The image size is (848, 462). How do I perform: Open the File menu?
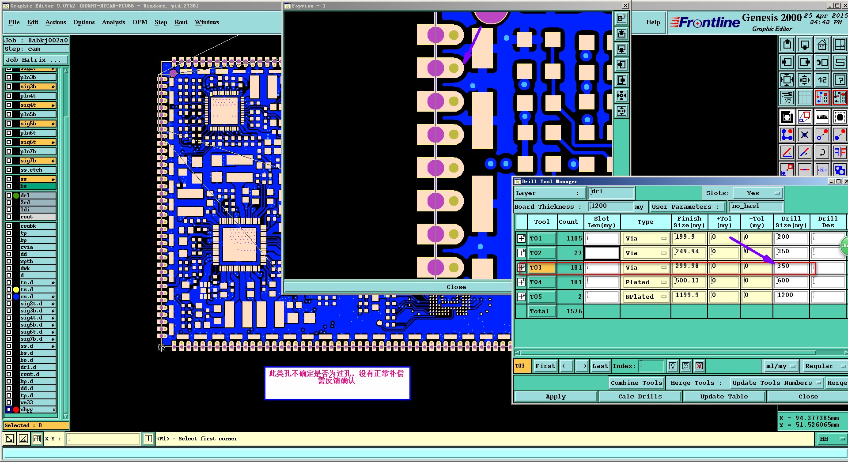pos(14,22)
